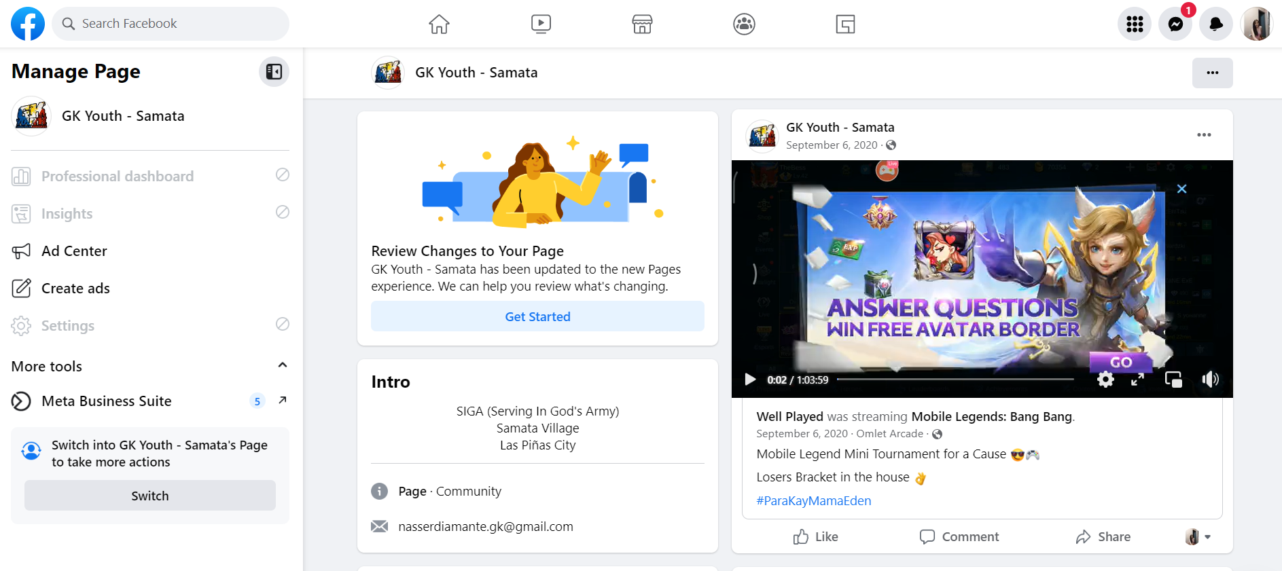The image size is (1282, 571).
Task: Click the page header GK Youth avatar
Action: 388,73
